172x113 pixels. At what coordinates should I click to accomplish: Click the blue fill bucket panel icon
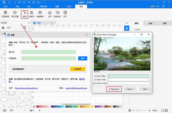point(127,28)
